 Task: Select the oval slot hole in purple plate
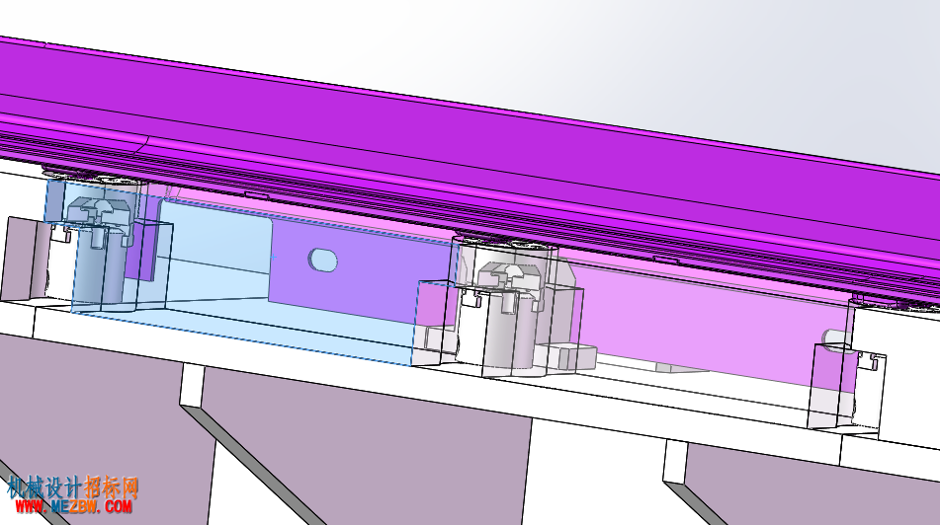323,260
